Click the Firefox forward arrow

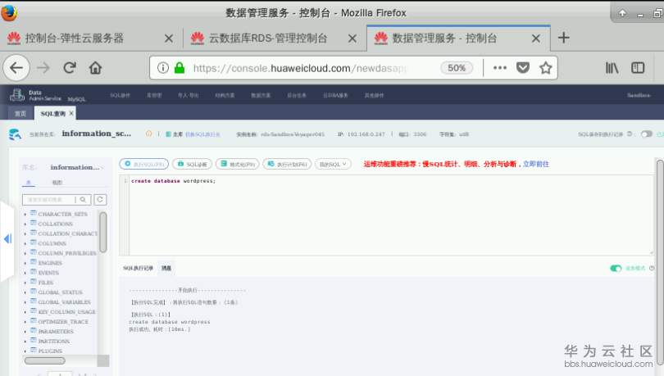pos(43,68)
